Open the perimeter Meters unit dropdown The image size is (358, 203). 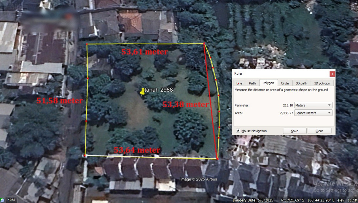click(313, 105)
